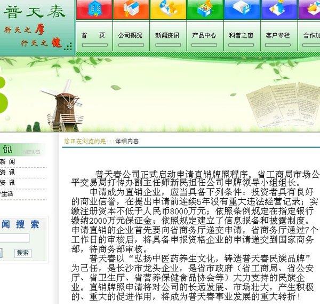Viewport: 320px width, 304px height.
Task: Click the news icon above 新闻资讯
Action: tap(167, 9)
